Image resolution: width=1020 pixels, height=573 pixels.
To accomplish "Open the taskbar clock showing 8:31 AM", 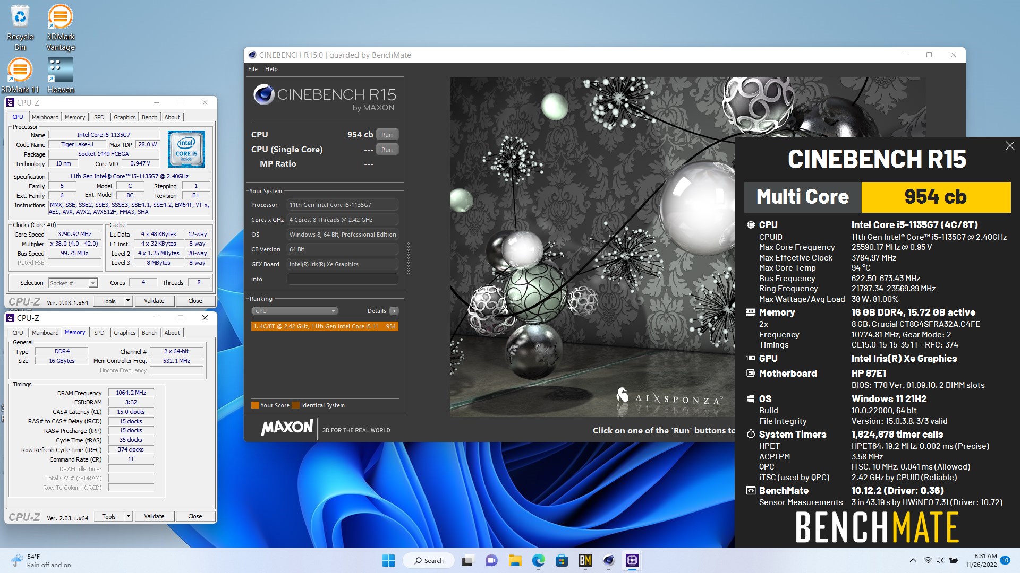I will [981, 560].
